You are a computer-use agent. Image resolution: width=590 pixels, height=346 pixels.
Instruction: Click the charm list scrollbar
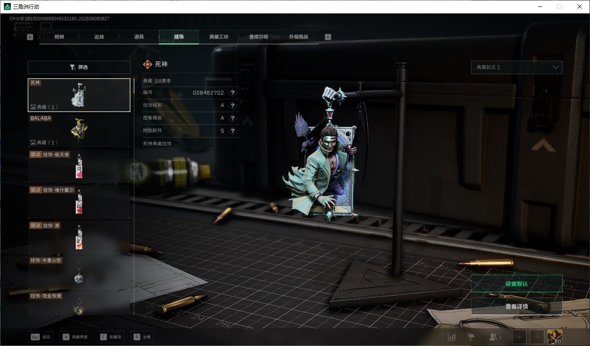(x=134, y=86)
